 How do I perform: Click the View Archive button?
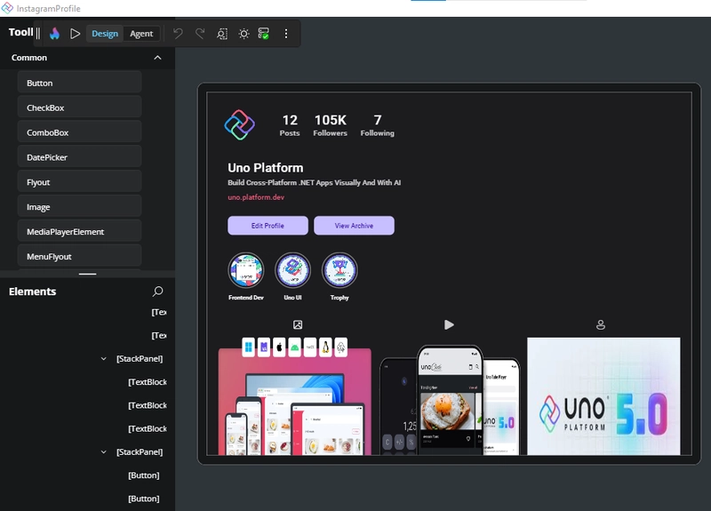pyautogui.click(x=354, y=226)
